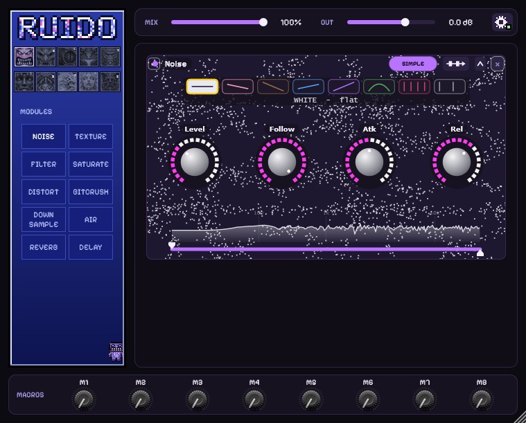
Task: Add a DISTORT module
Action: (44, 192)
